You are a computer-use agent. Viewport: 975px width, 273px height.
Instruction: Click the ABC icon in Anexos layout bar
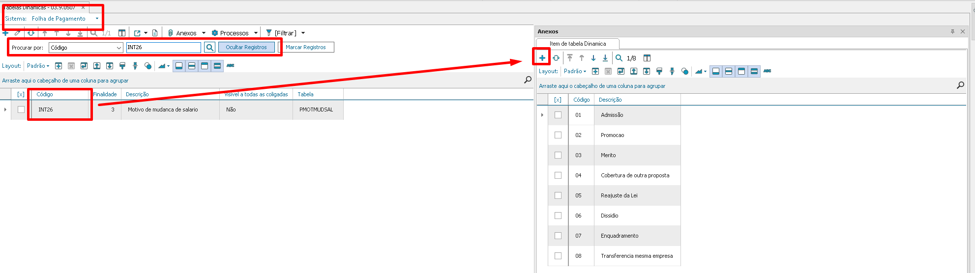click(x=767, y=71)
